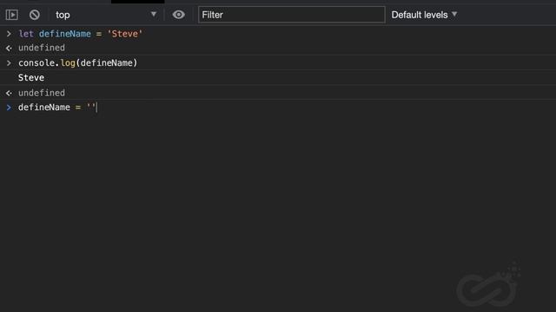Create a live expression with eye icon
This screenshot has height=312, width=556.
click(x=178, y=15)
